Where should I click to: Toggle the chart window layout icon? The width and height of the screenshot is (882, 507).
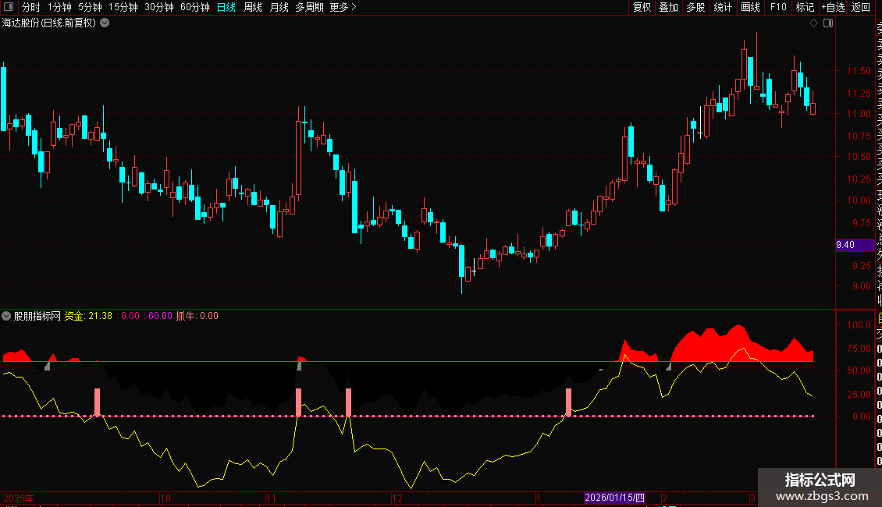coord(828,23)
